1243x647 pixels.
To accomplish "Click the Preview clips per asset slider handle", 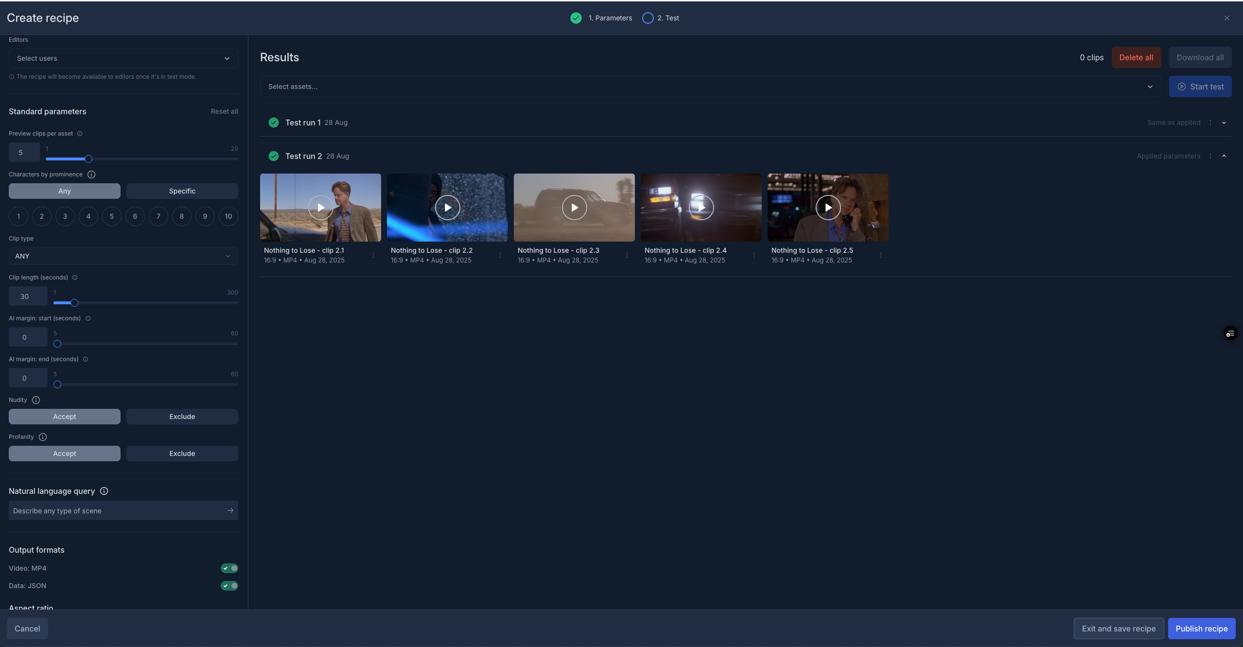I will (x=88, y=159).
